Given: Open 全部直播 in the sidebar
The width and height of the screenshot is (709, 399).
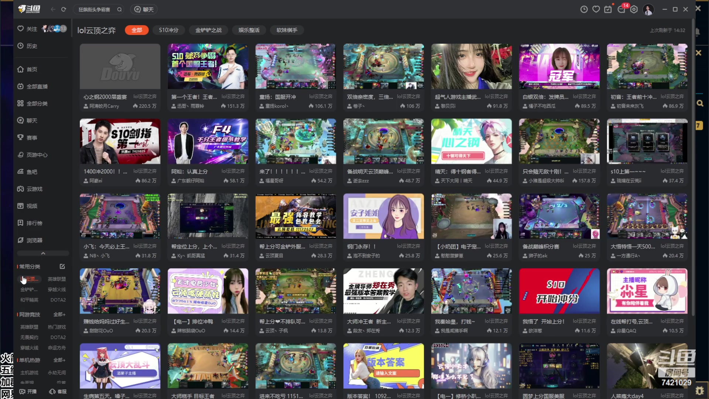Looking at the screenshot, I should click(x=32, y=86).
